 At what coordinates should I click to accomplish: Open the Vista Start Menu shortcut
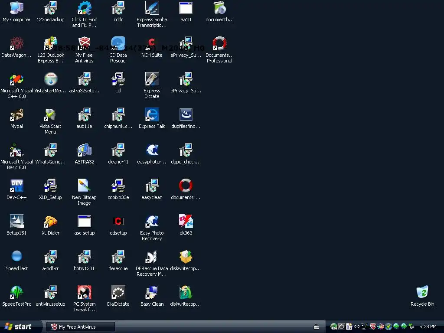tap(50, 121)
